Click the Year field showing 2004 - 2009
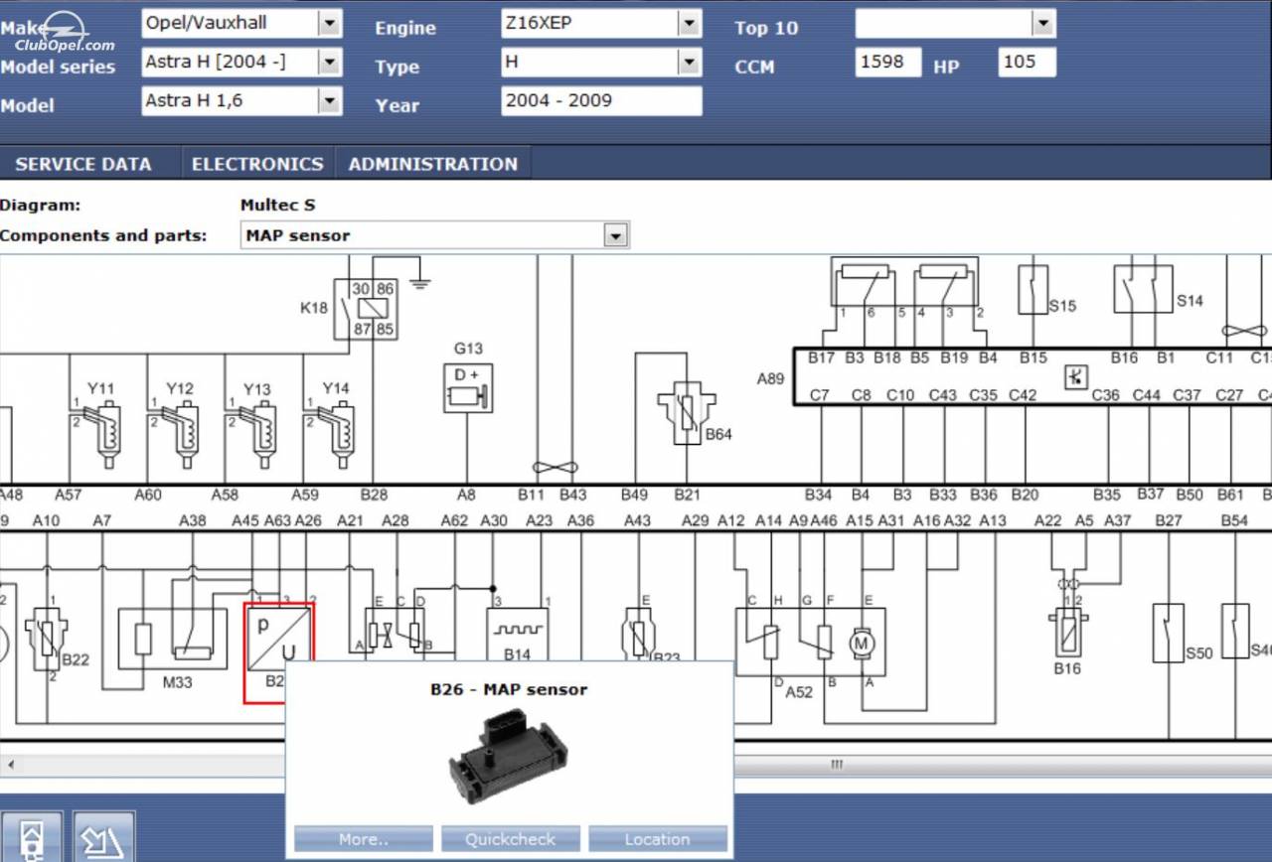The width and height of the screenshot is (1272, 862). coord(601,100)
